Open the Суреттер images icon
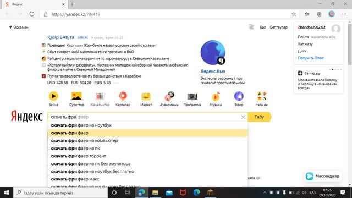The height and width of the screenshot is (198, 352). point(76,96)
